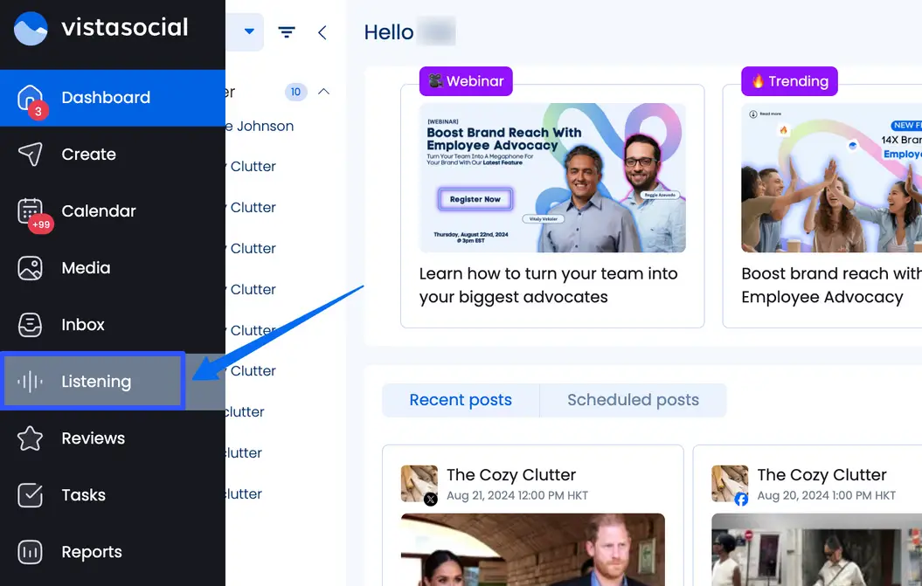Select the Tasks checkmark icon

click(x=31, y=495)
